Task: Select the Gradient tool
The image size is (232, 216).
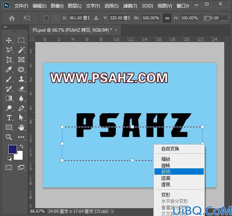Action: [x=9, y=98]
